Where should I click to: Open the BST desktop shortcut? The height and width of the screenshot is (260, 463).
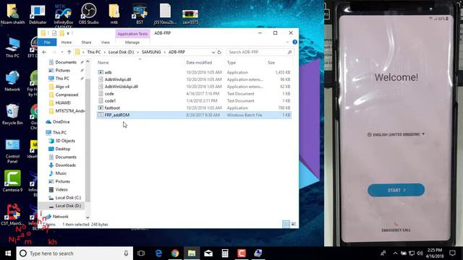[140, 14]
